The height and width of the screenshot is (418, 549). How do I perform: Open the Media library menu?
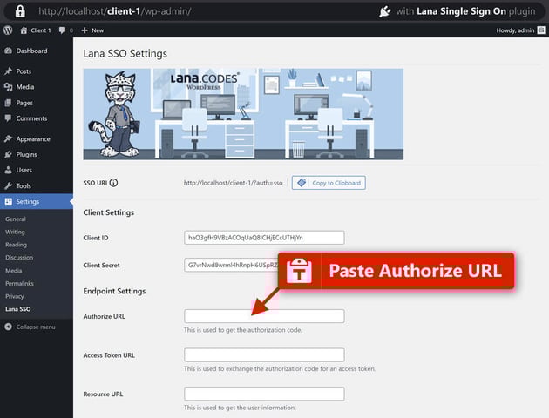37,87
